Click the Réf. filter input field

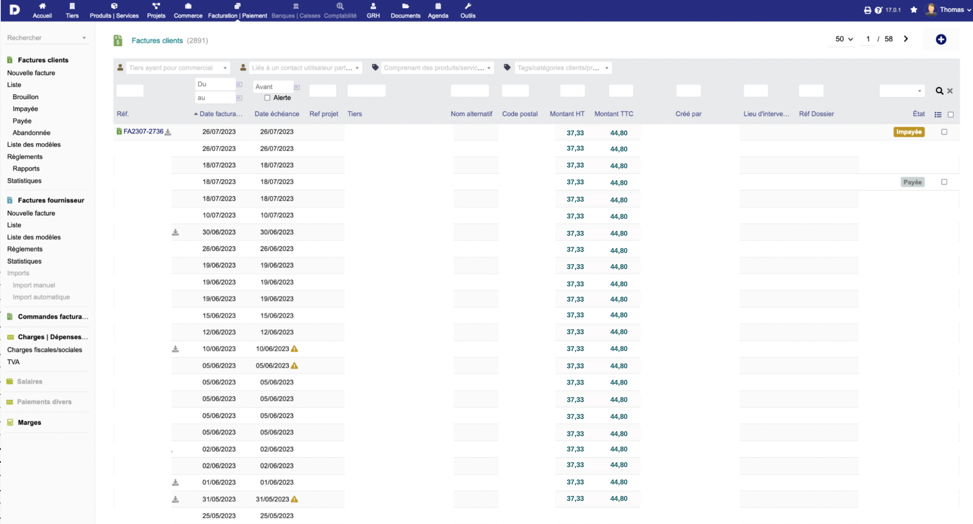pyautogui.click(x=130, y=91)
